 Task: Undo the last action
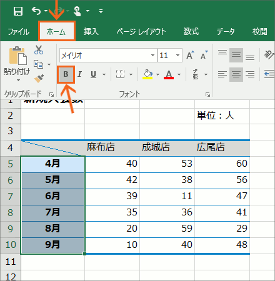(x=36, y=11)
